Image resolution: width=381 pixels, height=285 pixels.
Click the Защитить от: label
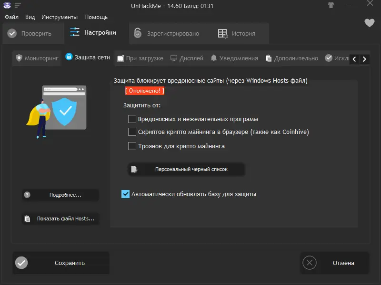tap(142, 105)
